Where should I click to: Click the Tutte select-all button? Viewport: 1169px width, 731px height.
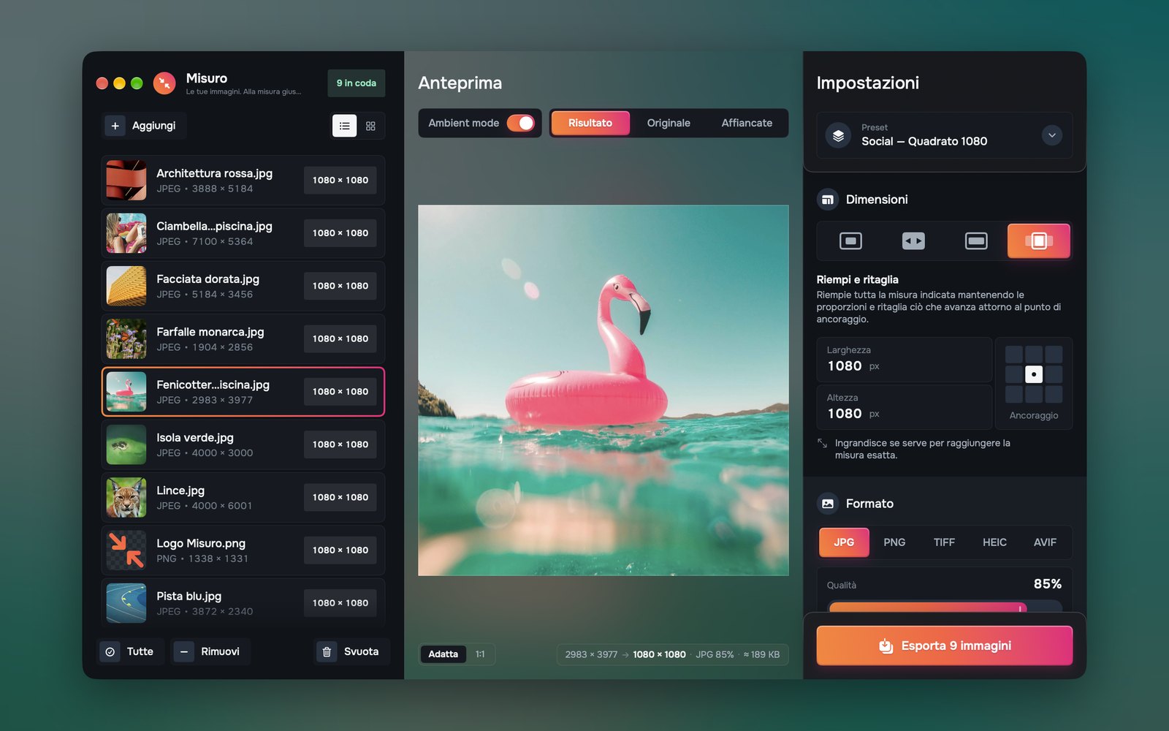(x=129, y=651)
